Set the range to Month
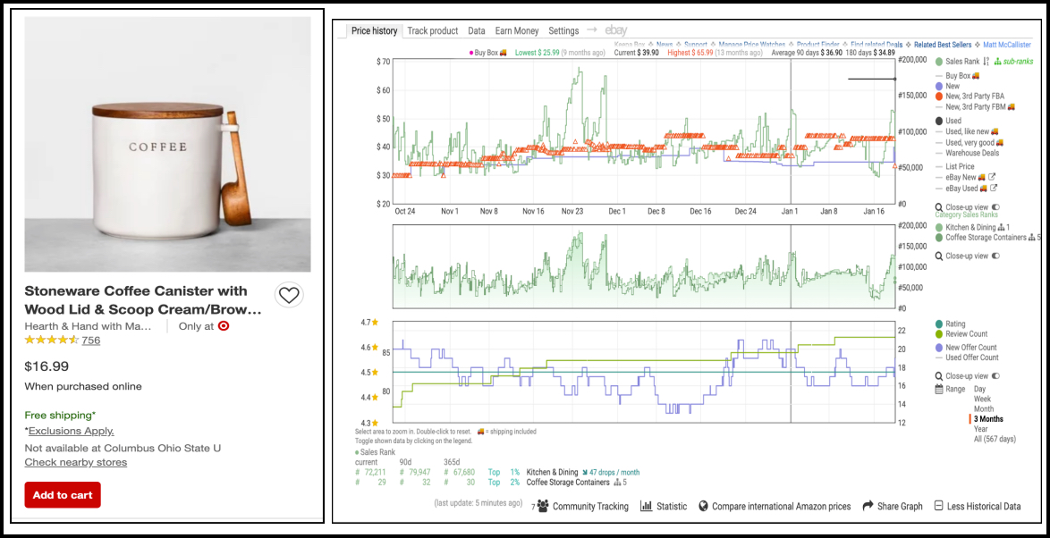The width and height of the screenshot is (1050, 538). pyautogui.click(x=984, y=408)
